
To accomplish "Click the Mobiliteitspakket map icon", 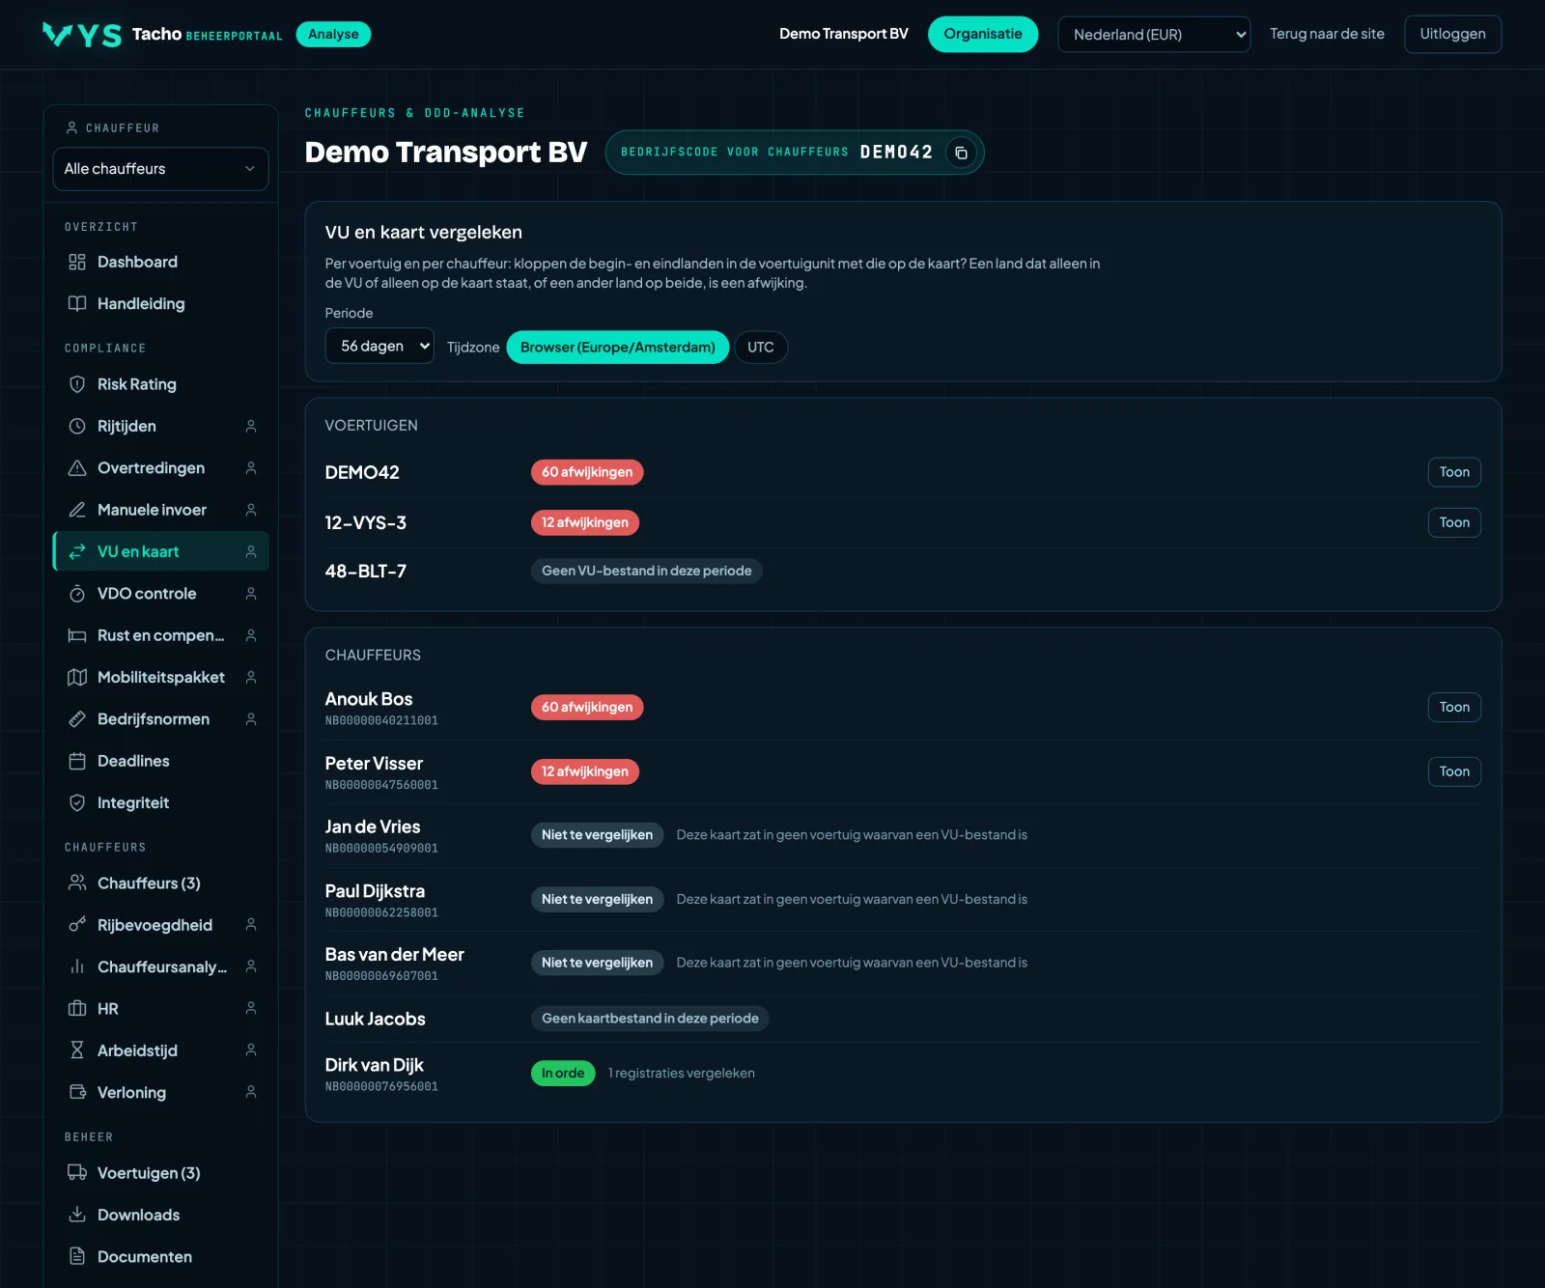I will click(77, 677).
